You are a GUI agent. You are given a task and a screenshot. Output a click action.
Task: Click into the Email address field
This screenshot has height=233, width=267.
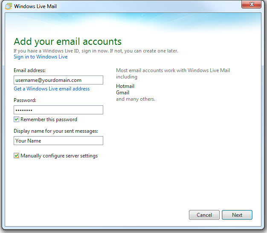pos(58,80)
